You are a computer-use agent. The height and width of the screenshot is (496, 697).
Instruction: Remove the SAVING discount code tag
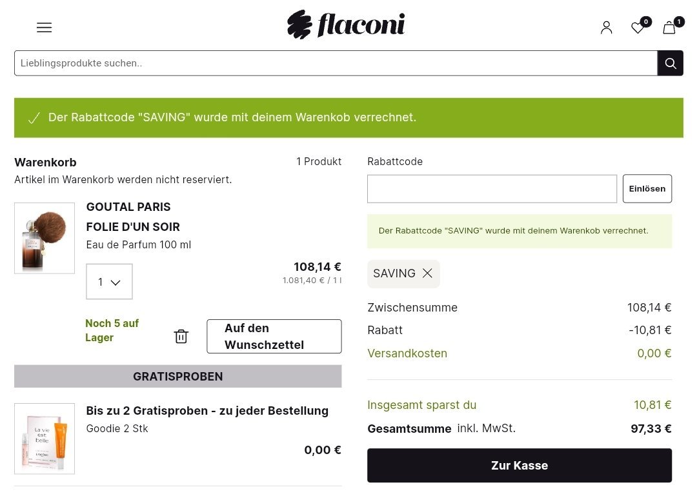(427, 273)
